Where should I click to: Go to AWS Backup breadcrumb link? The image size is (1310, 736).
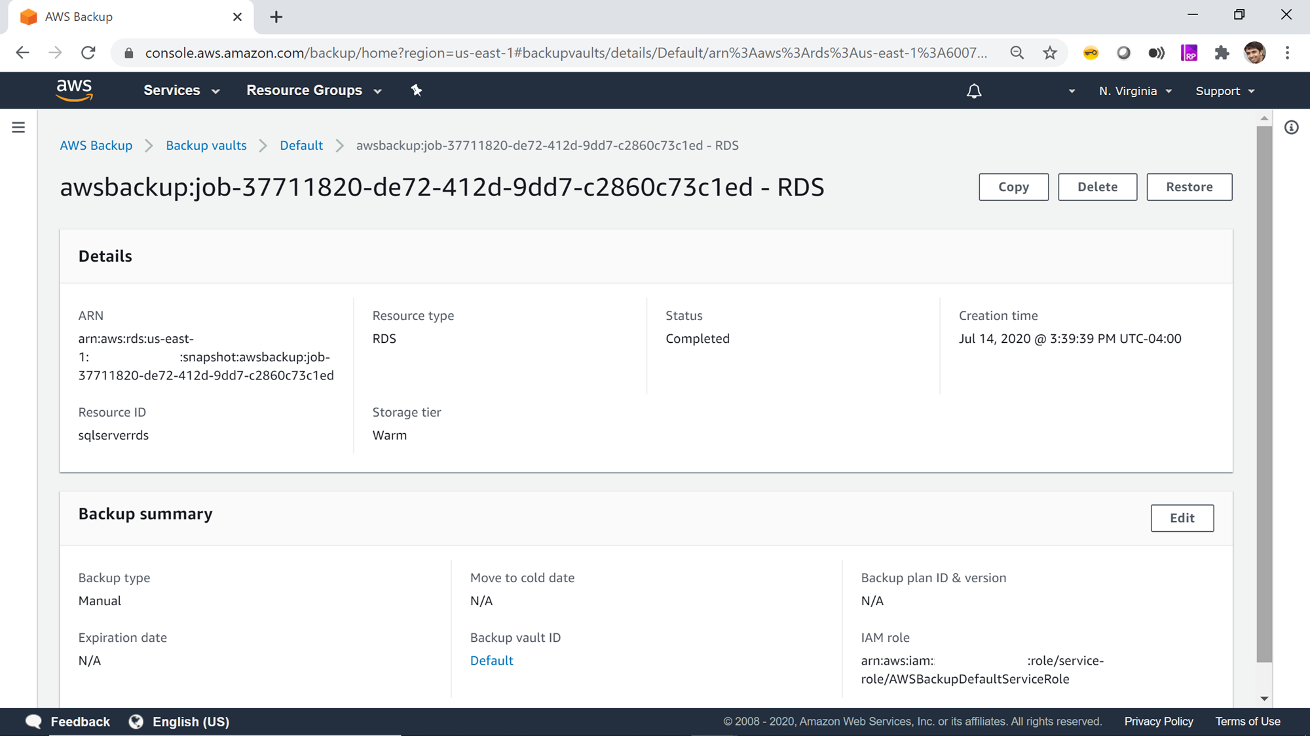tap(96, 145)
